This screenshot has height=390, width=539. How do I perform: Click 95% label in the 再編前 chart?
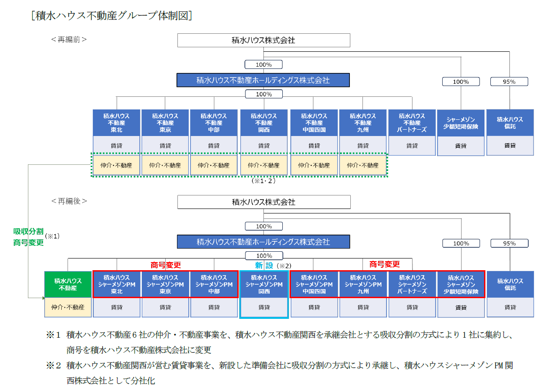tap(509, 82)
